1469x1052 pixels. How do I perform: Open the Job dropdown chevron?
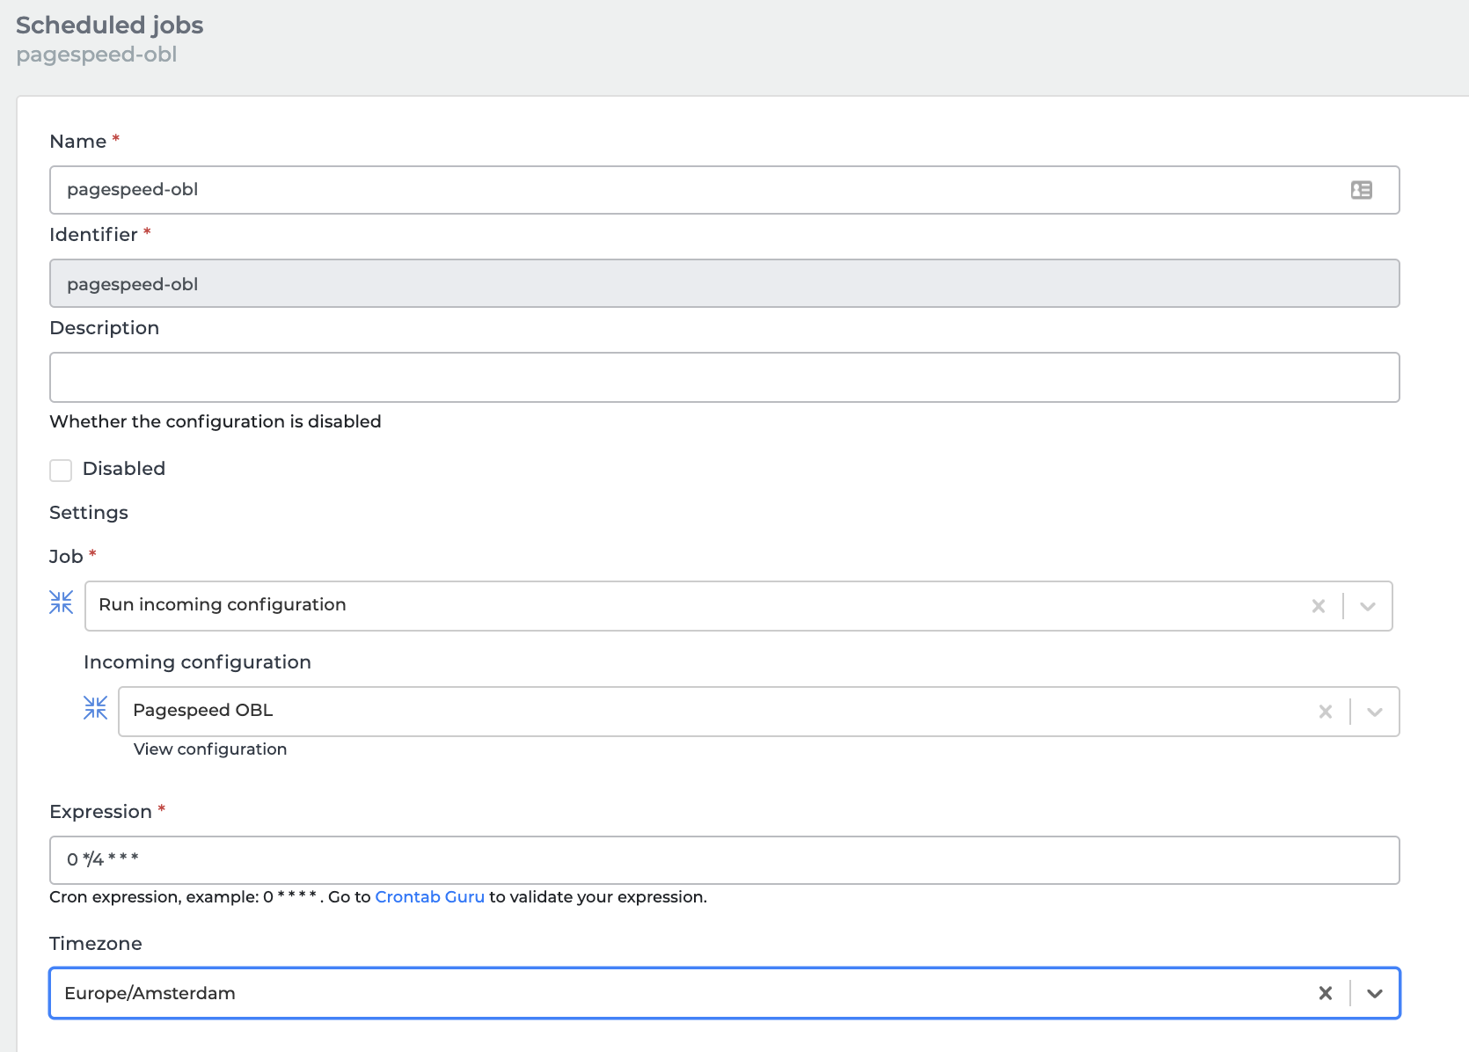point(1367,606)
